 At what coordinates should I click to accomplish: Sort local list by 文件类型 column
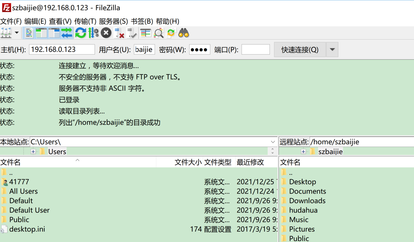(x=219, y=162)
